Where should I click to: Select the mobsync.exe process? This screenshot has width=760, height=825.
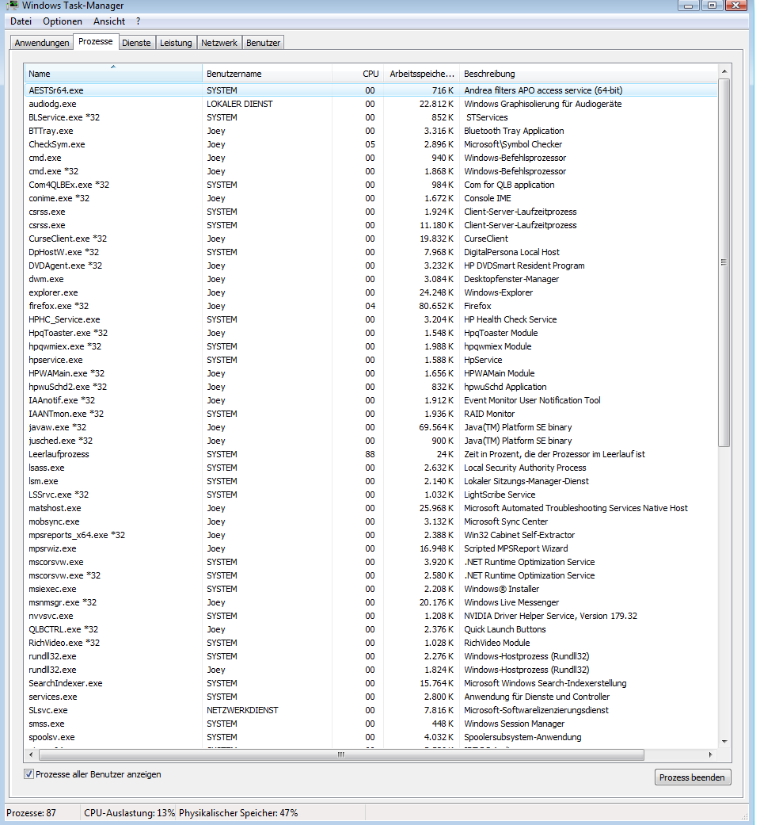tap(371, 521)
